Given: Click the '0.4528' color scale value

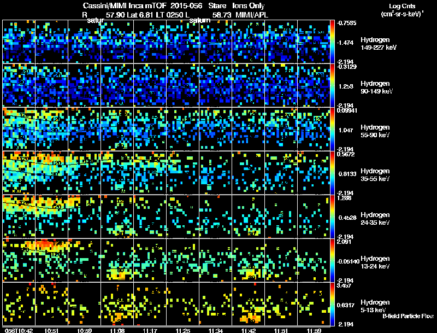Looking at the screenshot, I should tap(347, 218).
